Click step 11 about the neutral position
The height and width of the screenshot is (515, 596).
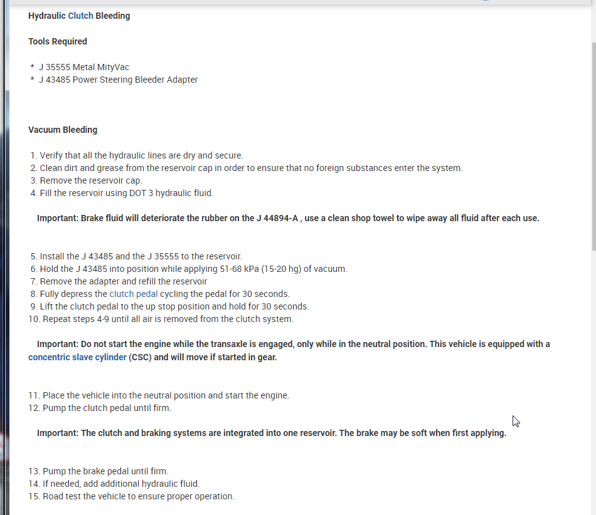pyautogui.click(x=166, y=395)
